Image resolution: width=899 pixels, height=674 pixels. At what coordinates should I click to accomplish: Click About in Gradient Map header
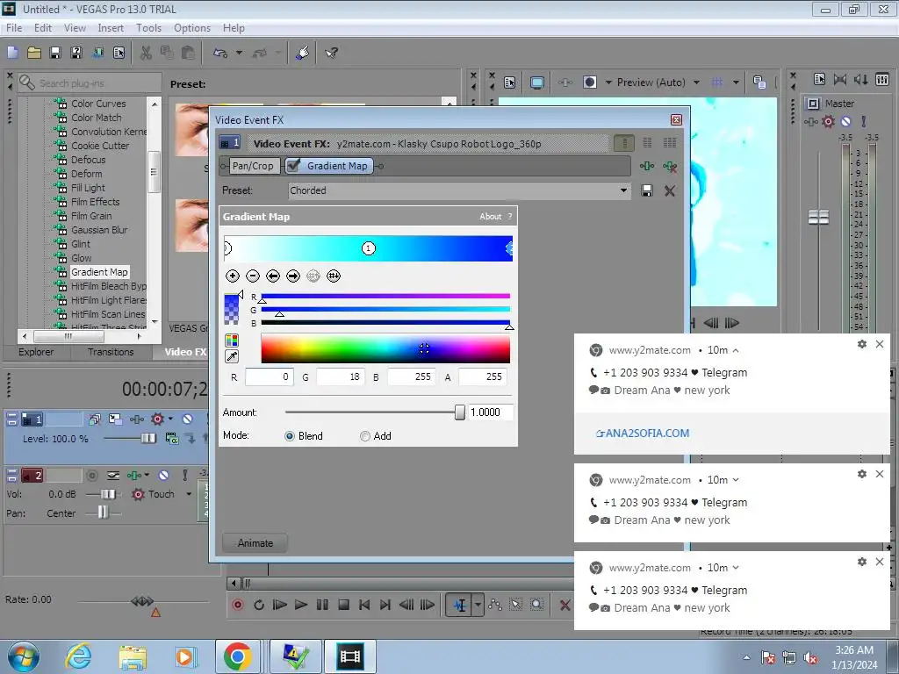490,217
